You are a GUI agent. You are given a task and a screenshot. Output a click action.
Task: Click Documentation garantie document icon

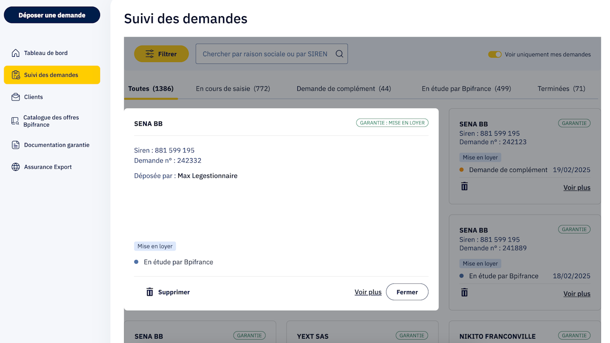coord(16,145)
